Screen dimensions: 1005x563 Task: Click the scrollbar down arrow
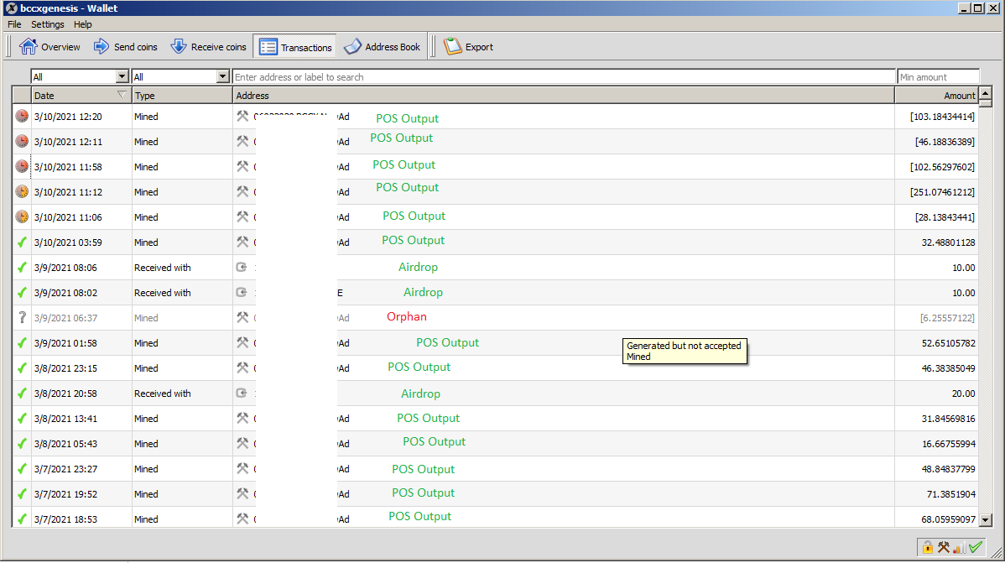point(986,520)
